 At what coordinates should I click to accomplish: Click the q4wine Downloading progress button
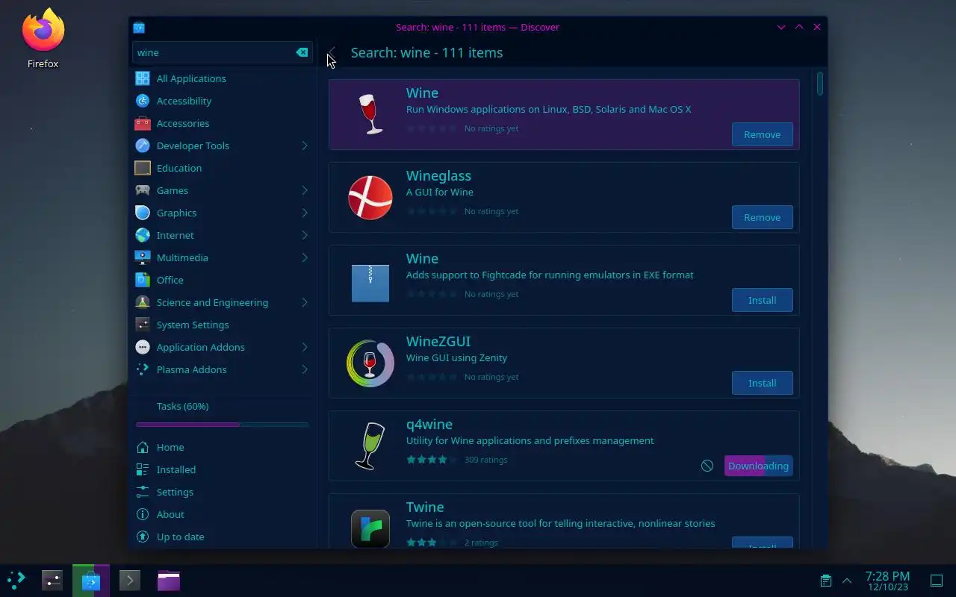[x=758, y=466]
